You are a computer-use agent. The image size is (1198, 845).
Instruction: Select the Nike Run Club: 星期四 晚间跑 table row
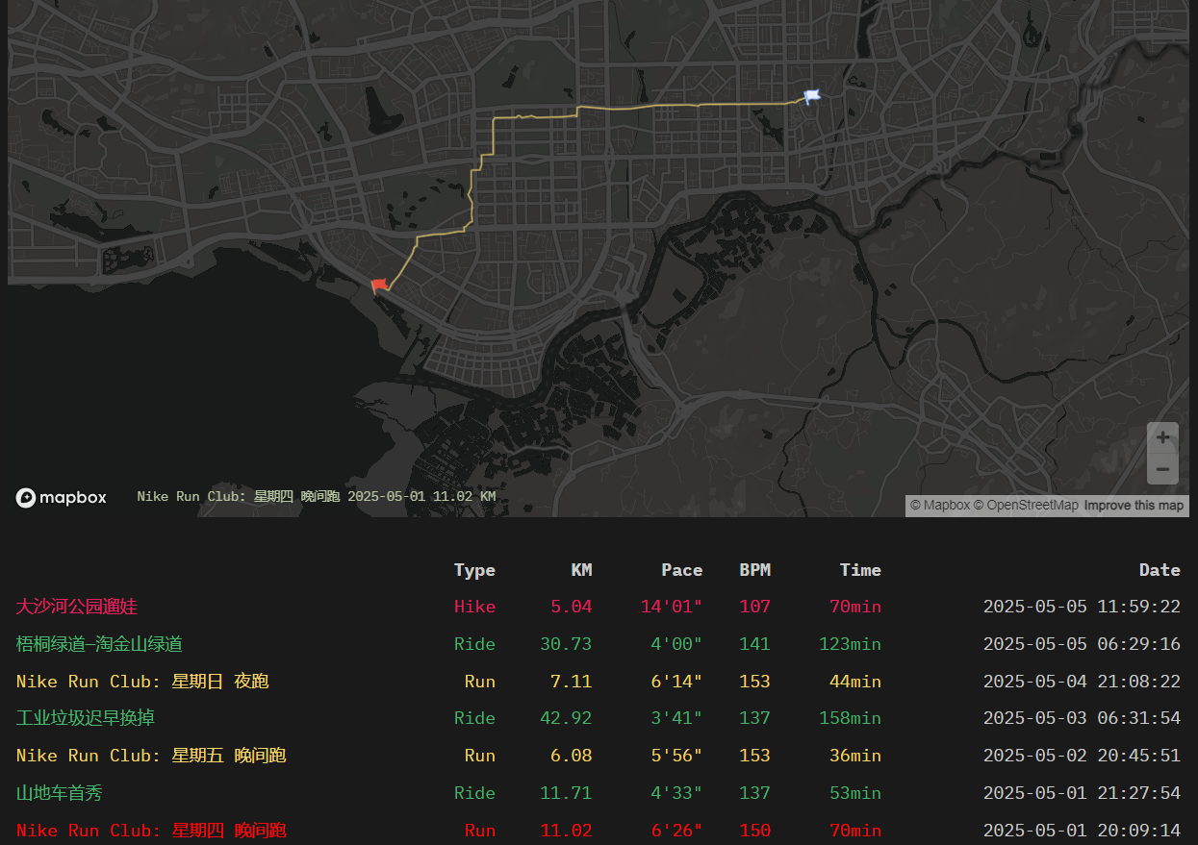coord(599,831)
